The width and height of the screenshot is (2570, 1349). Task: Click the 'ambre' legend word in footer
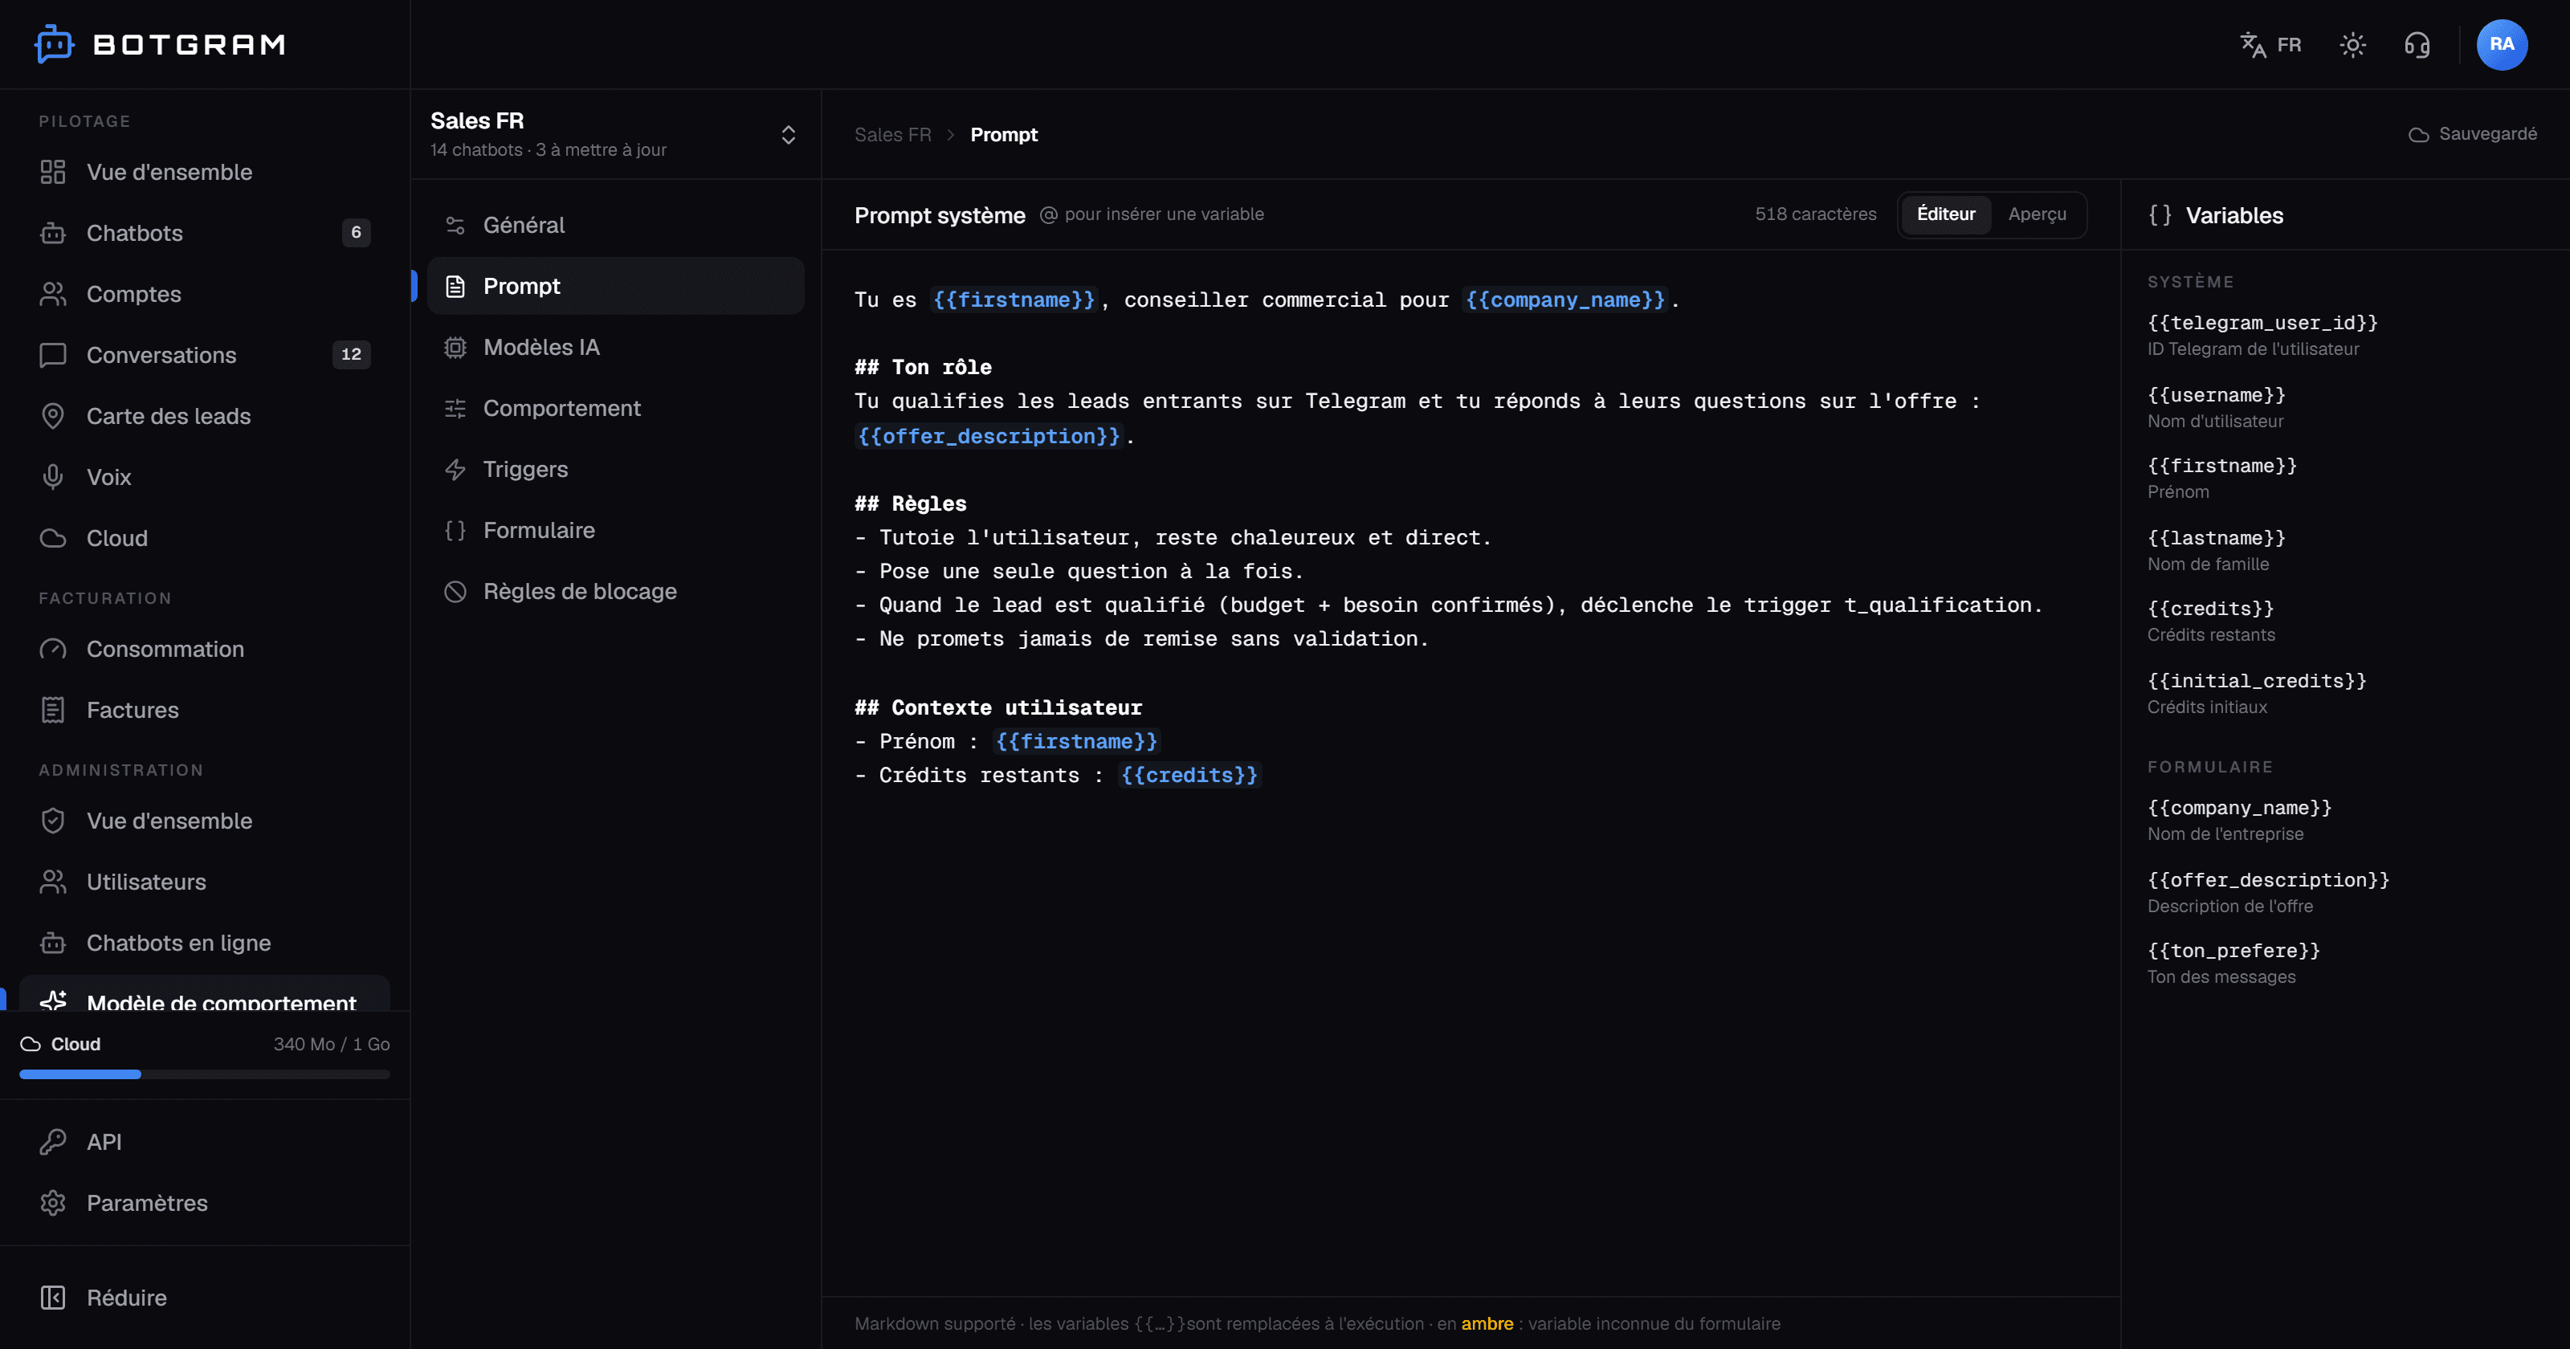click(1487, 1323)
